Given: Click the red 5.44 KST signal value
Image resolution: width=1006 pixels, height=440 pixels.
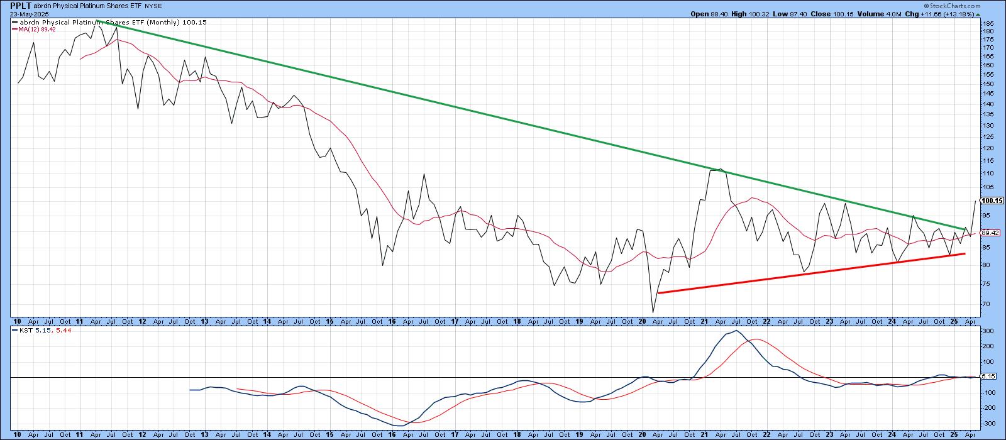Looking at the screenshot, I should [x=64, y=331].
